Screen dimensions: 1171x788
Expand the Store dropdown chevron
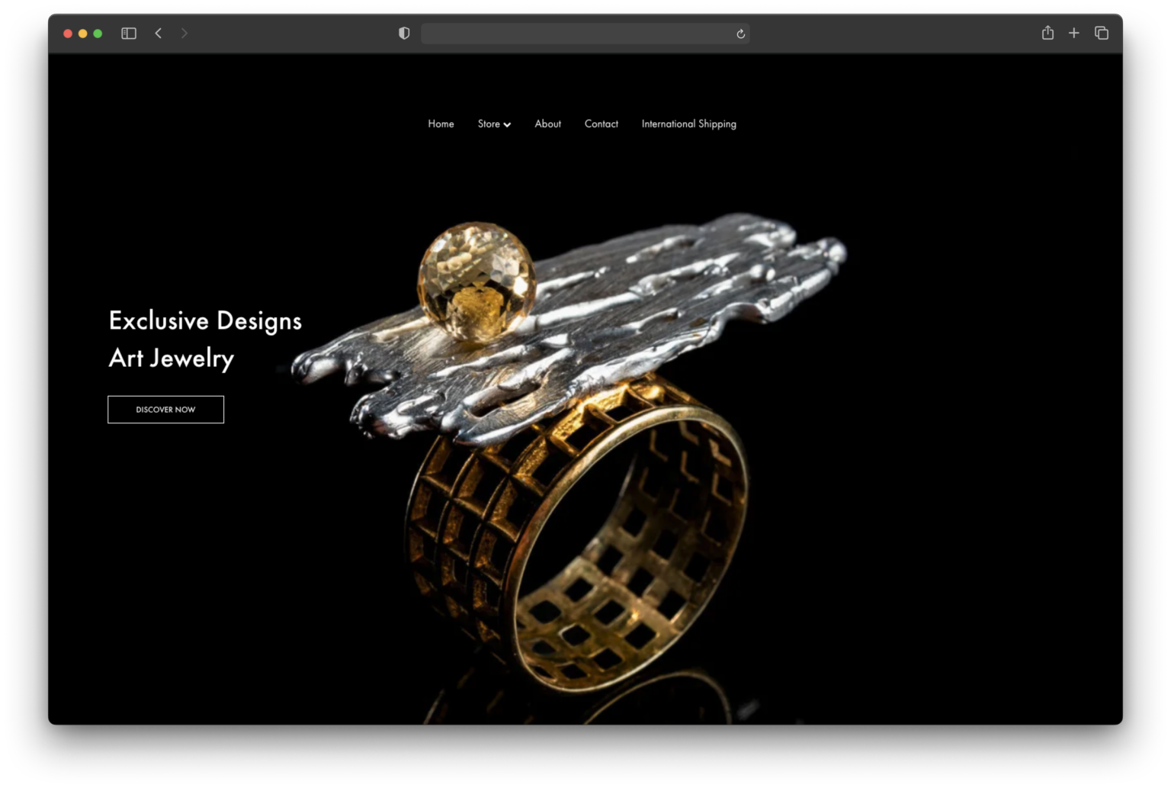point(507,125)
